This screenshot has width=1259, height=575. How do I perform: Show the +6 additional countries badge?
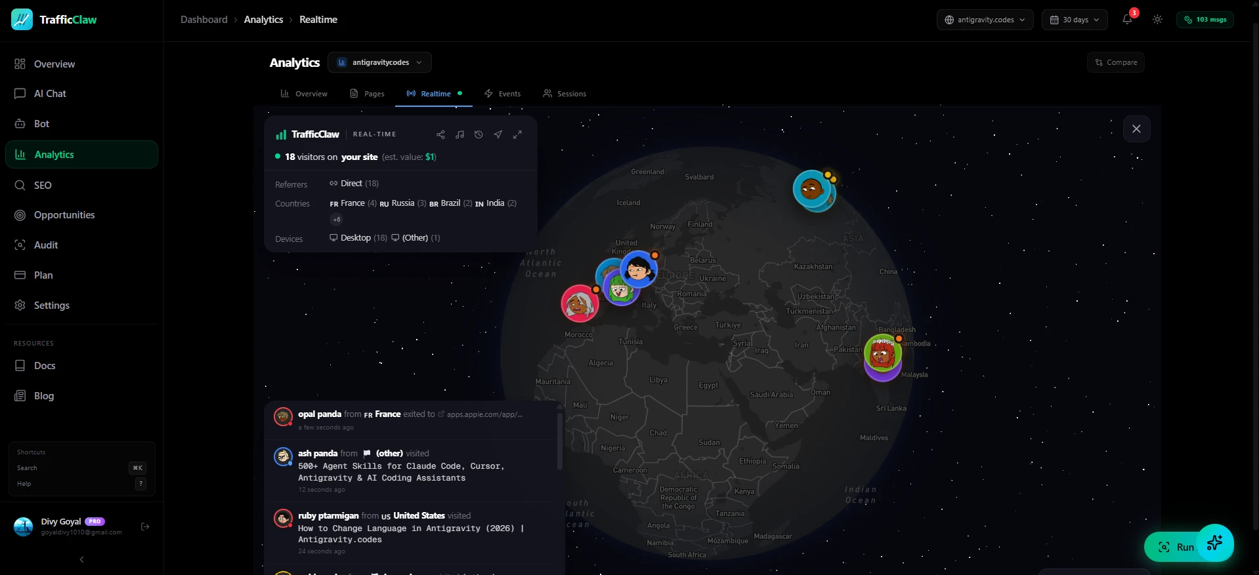[x=337, y=220]
